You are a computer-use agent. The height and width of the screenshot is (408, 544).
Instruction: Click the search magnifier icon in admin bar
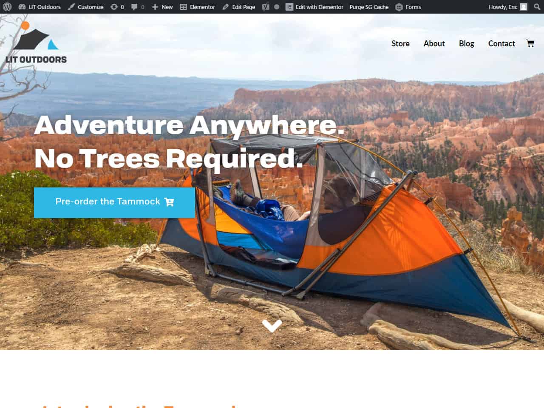537,7
